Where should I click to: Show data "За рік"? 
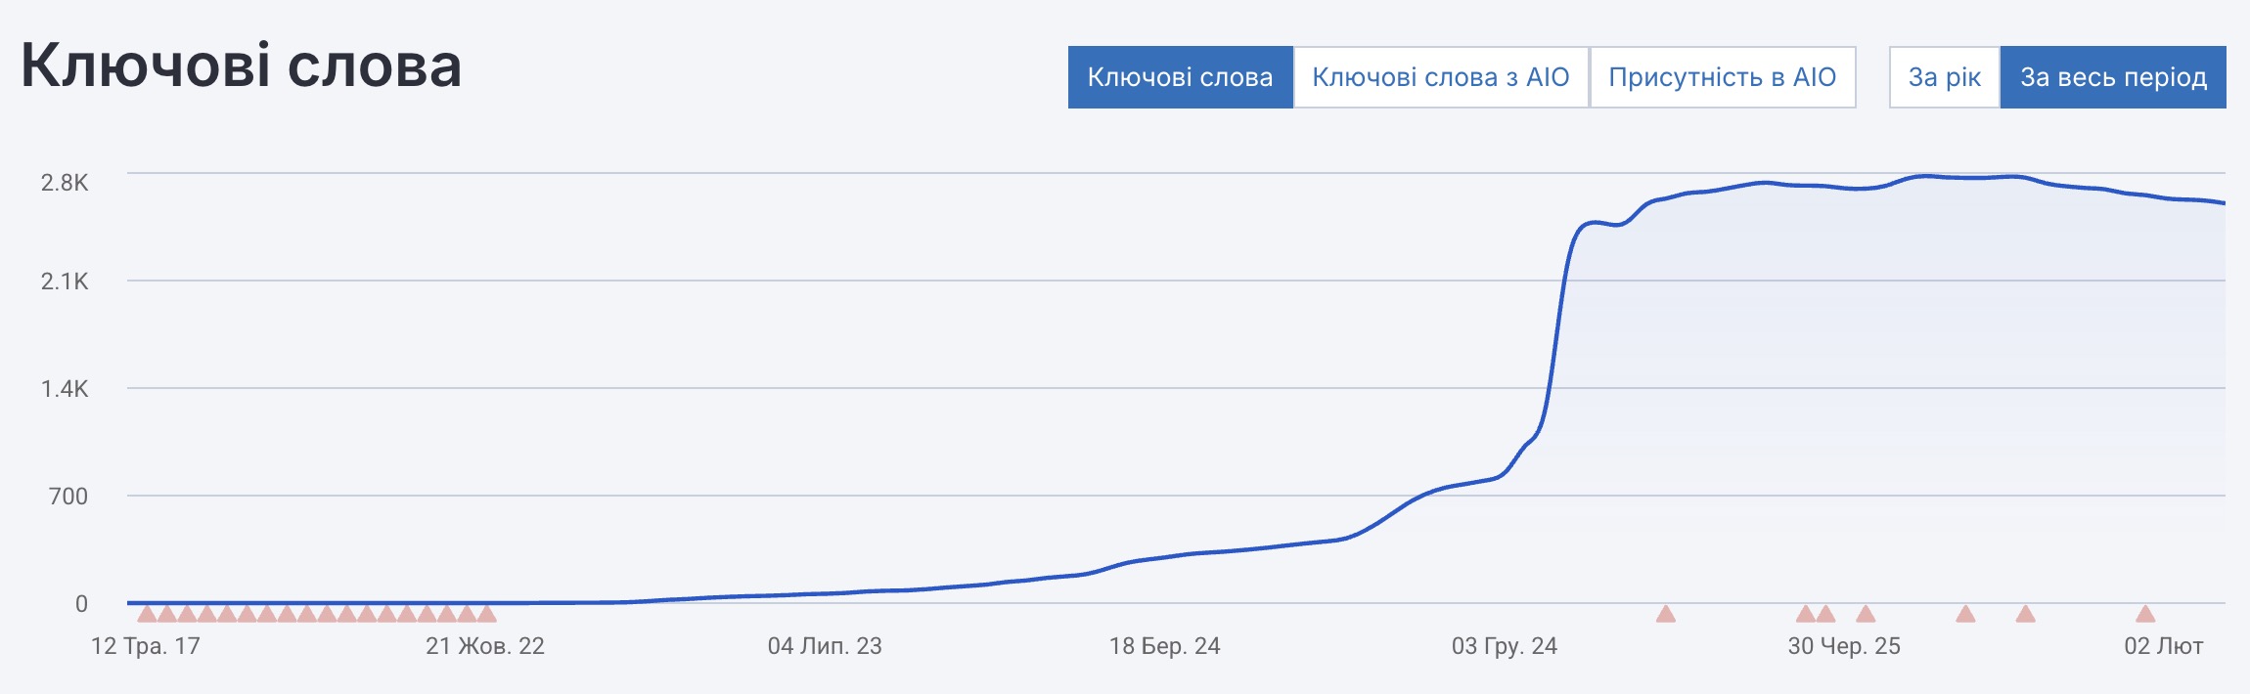tap(1944, 77)
